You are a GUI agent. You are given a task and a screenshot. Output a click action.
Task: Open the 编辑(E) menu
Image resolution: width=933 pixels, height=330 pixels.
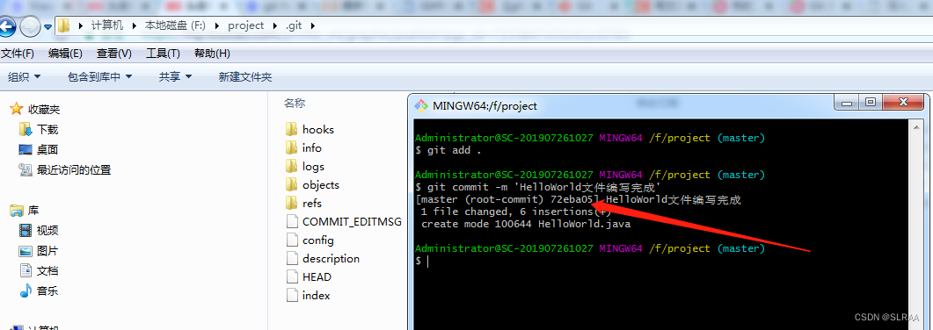pyautogui.click(x=65, y=54)
